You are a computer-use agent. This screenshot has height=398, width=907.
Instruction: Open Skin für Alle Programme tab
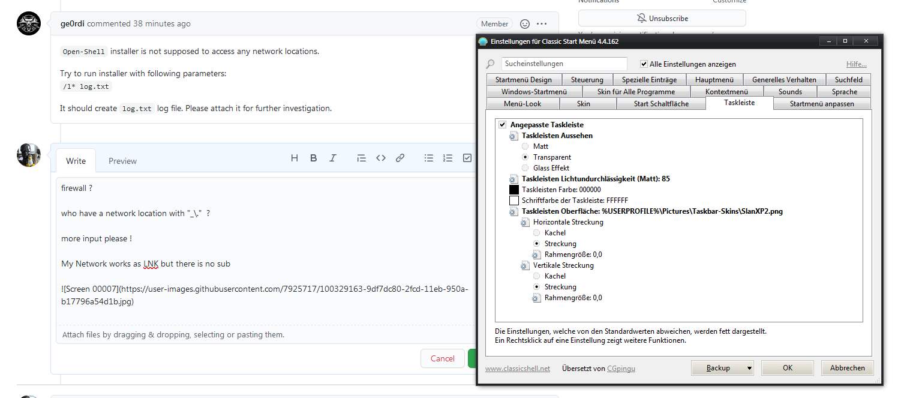click(636, 92)
